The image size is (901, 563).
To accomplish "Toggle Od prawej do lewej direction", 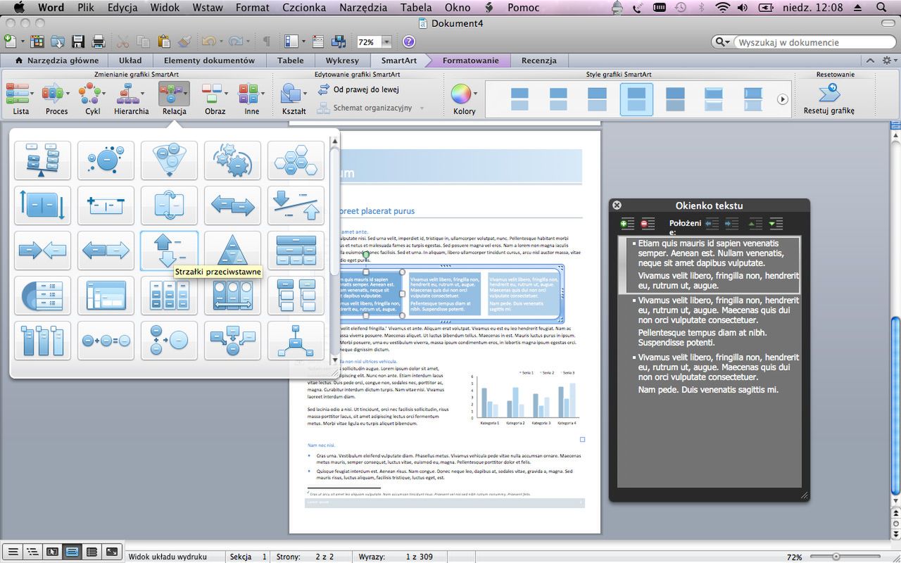I will (359, 89).
